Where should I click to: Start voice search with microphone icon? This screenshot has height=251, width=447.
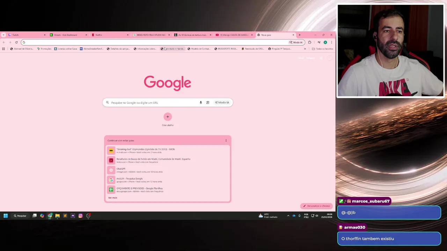(x=201, y=102)
